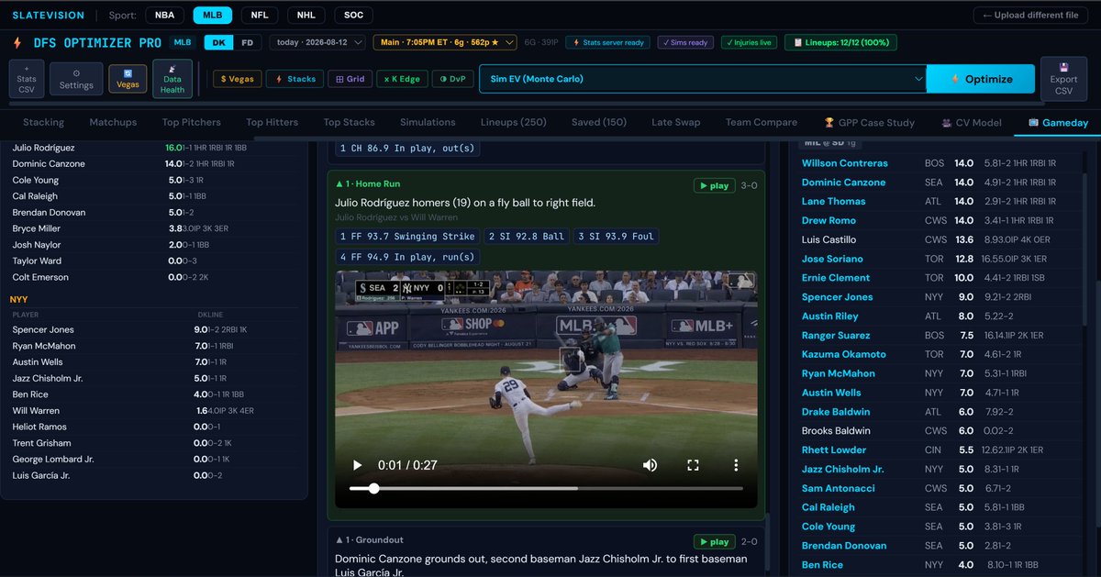Open the Saved (150) tab

(x=599, y=122)
